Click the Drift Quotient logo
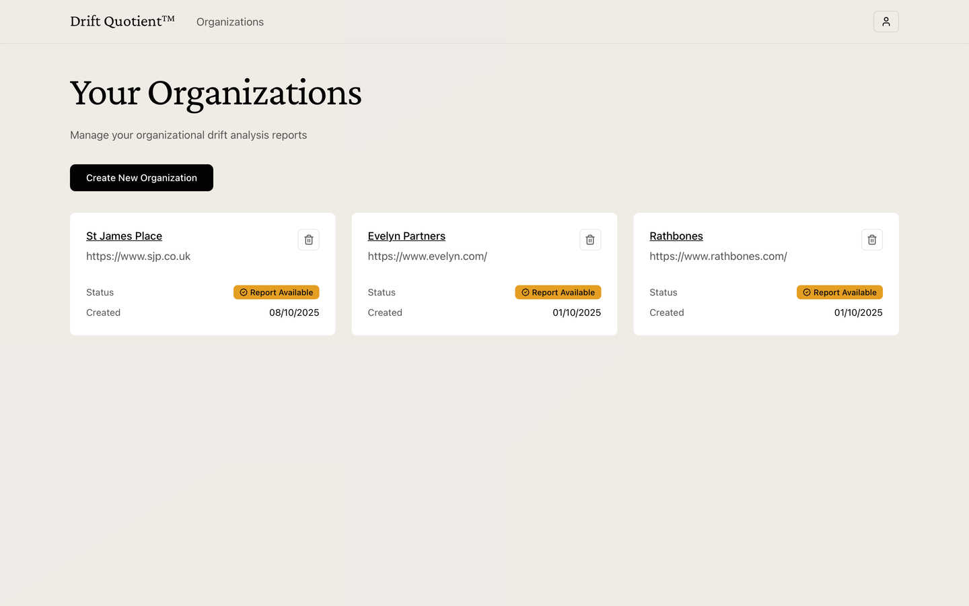The height and width of the screenshot is (606, 969). point(122,21)
